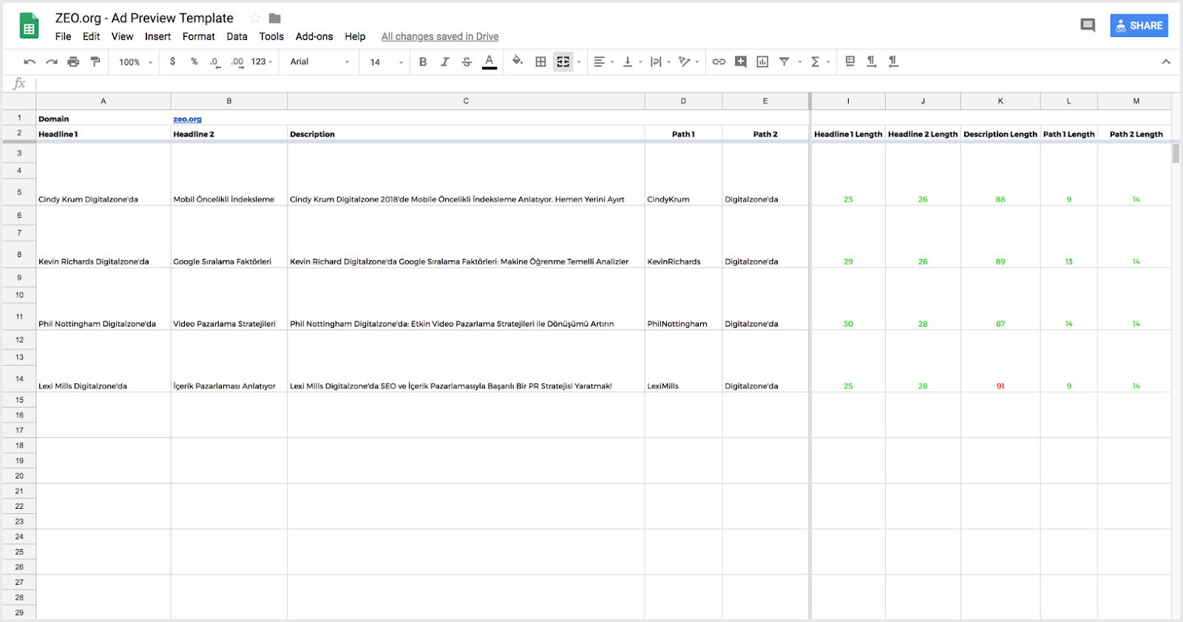Select the red 91 description length cell

(1000, 361)
